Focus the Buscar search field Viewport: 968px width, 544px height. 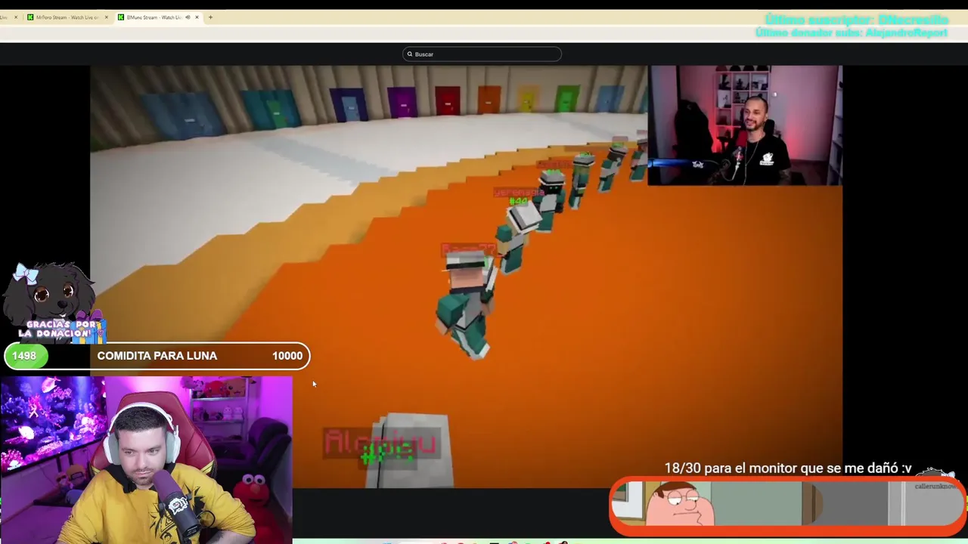pyautogui.click(x=482, y=54)
